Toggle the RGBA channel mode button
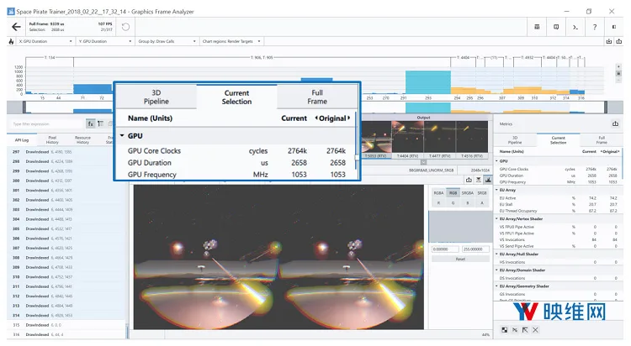The height and width of the screenshot is (346, 631). pos(438,193)
